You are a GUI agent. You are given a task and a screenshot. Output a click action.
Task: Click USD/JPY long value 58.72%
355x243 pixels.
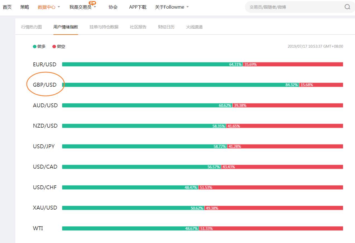[220, 146]
